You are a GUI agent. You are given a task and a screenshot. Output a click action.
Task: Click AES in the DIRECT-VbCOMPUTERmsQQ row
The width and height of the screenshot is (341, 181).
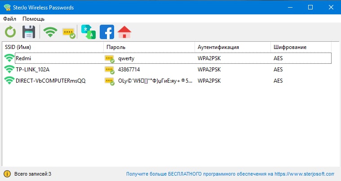tap(278, 81)
